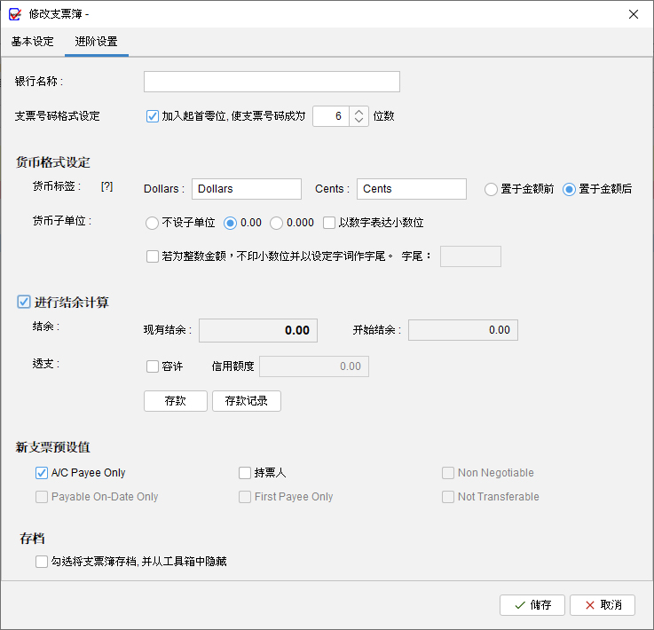Toggle the 加入起首零位 checkbox

click(x=153, y=116)
